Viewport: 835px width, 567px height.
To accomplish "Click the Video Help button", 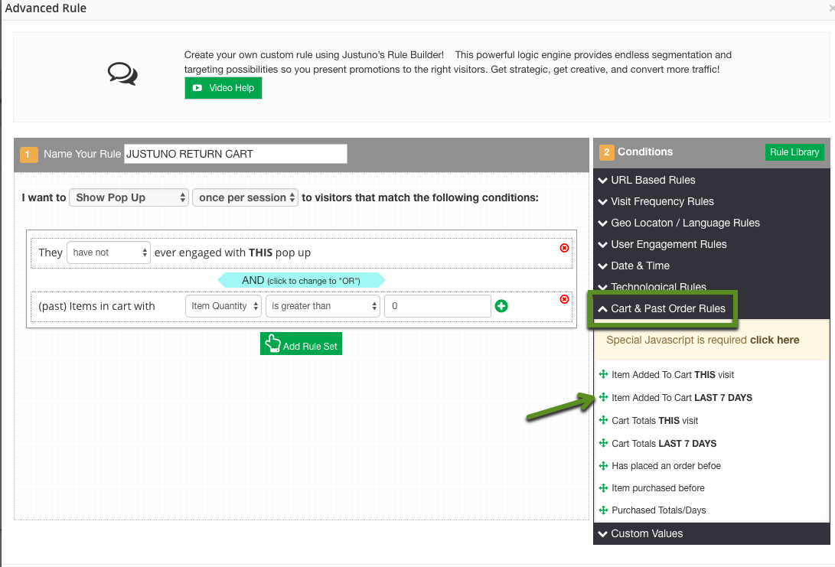I will [223, 88].
